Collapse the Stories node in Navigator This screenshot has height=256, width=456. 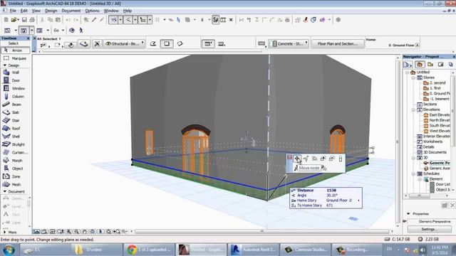[x=413, y=78]
